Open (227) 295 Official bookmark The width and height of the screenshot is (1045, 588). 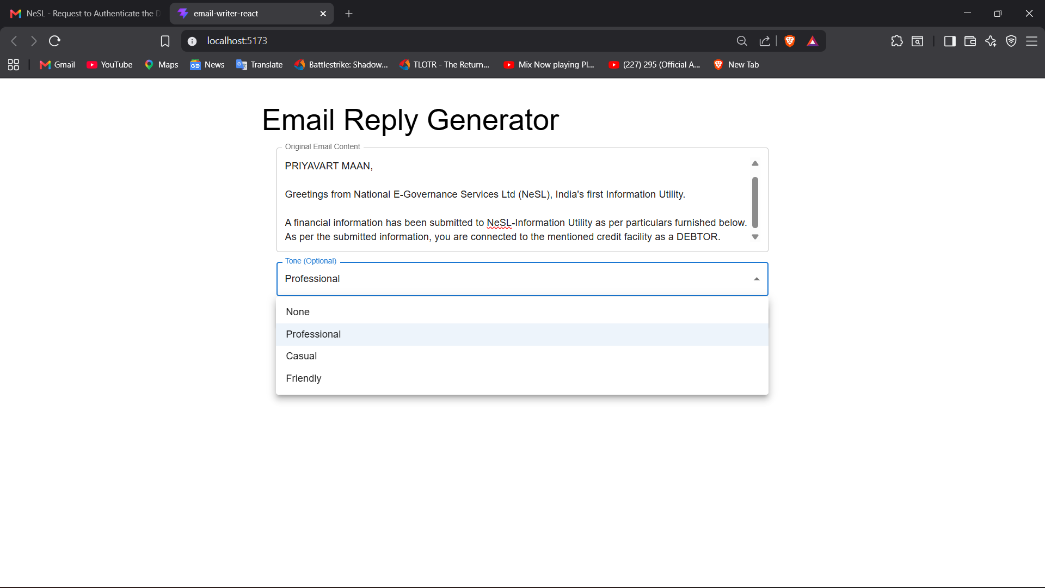click(655, 65)
